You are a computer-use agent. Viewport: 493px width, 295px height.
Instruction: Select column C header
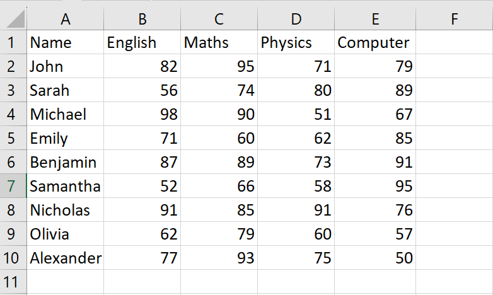pyautogui.click(x=219, y=18)
